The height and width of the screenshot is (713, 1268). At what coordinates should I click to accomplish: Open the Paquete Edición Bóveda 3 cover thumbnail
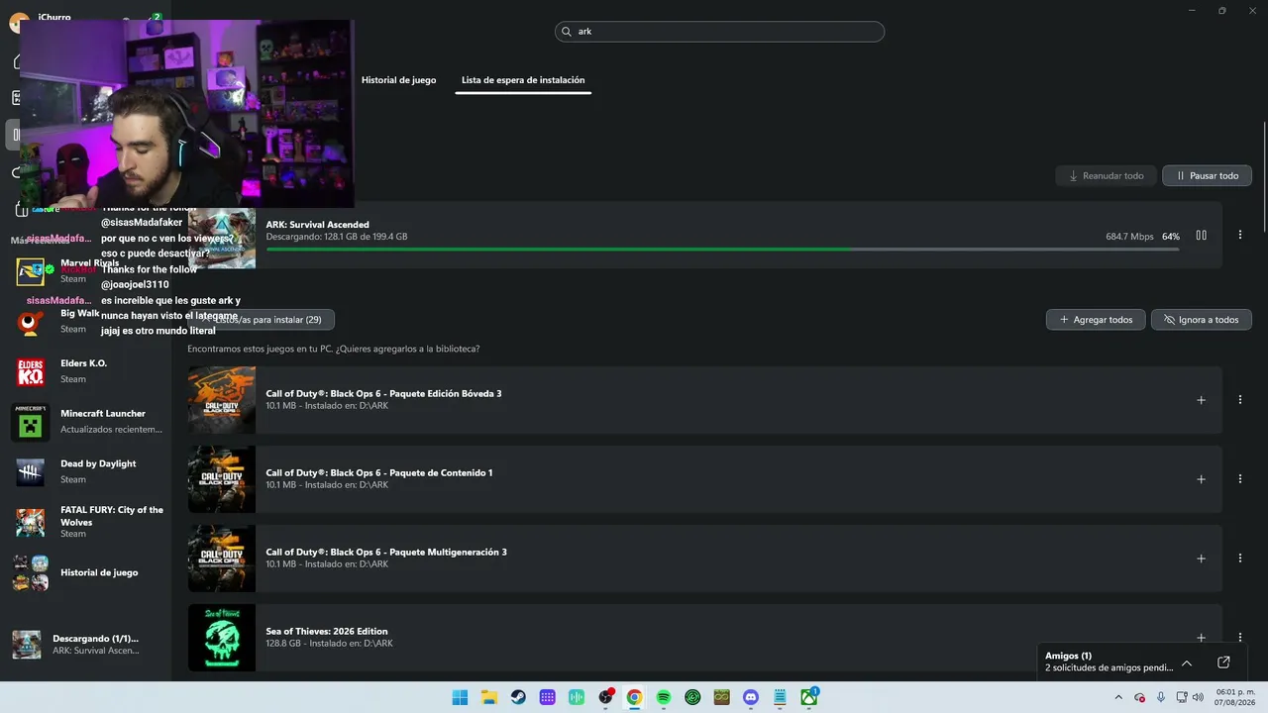pos(222,400)
